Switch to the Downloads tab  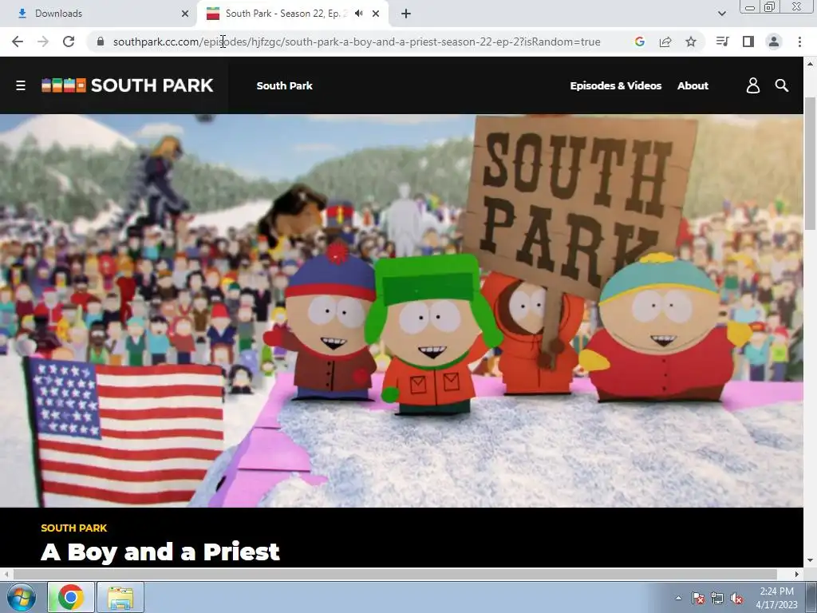click(x=101, y=14)
